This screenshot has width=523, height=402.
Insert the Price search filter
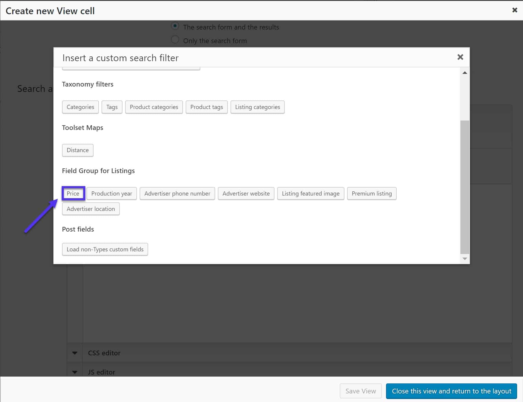coord(73,193)
